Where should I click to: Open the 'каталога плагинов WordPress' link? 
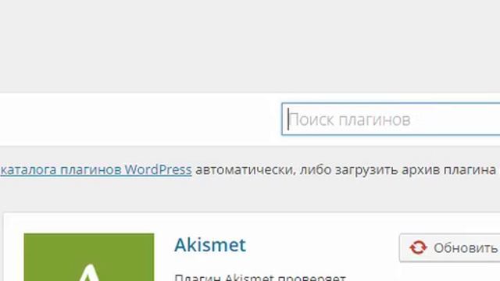(95, 169)
